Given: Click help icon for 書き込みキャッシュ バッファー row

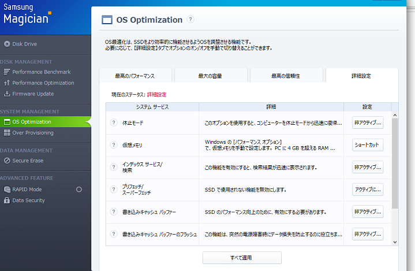Looking at the screenshot, I should tap(114, 211).
